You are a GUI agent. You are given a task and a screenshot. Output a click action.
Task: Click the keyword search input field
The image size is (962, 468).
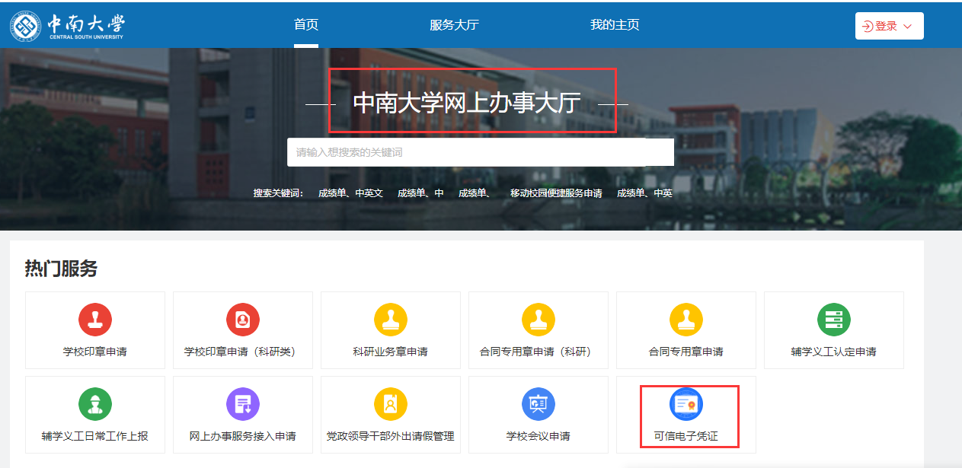[x=466, y=152]
